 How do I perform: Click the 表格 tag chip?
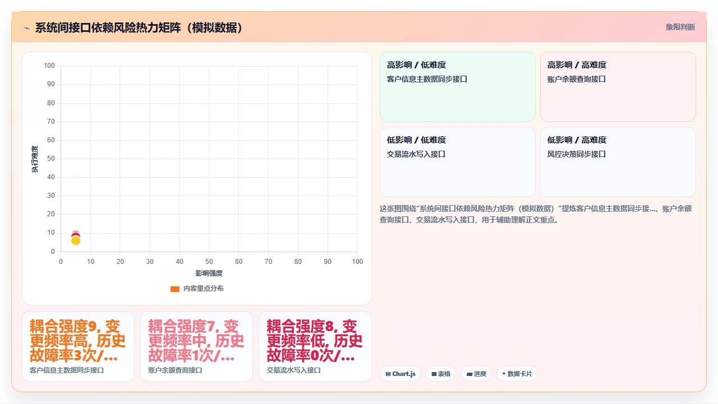tap(441, 374)
